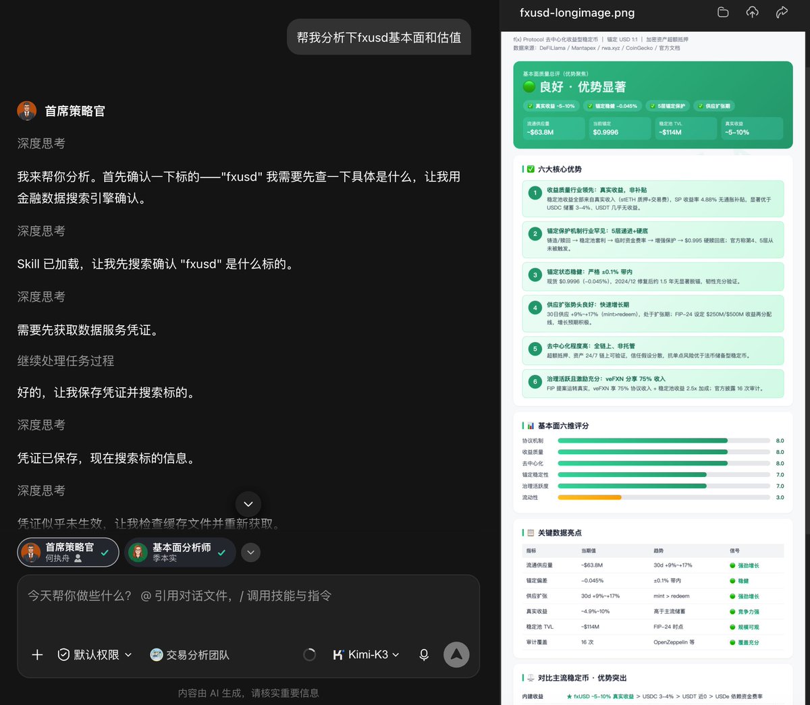The image size is (810, 705).
Task: Click the plus icon to add attachment
Action: (x=37, y=654)
